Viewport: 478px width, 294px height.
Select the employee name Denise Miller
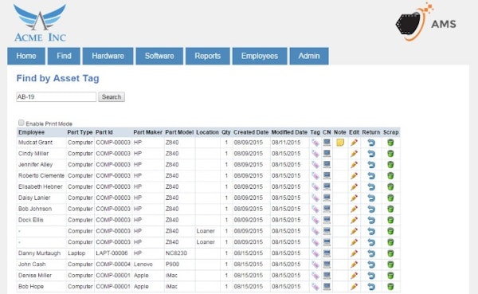point(35,276)
